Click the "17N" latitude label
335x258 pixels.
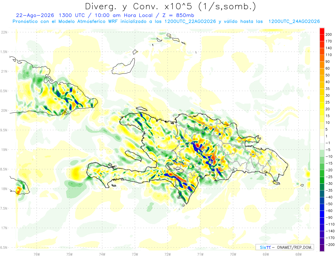coord(4,228)
